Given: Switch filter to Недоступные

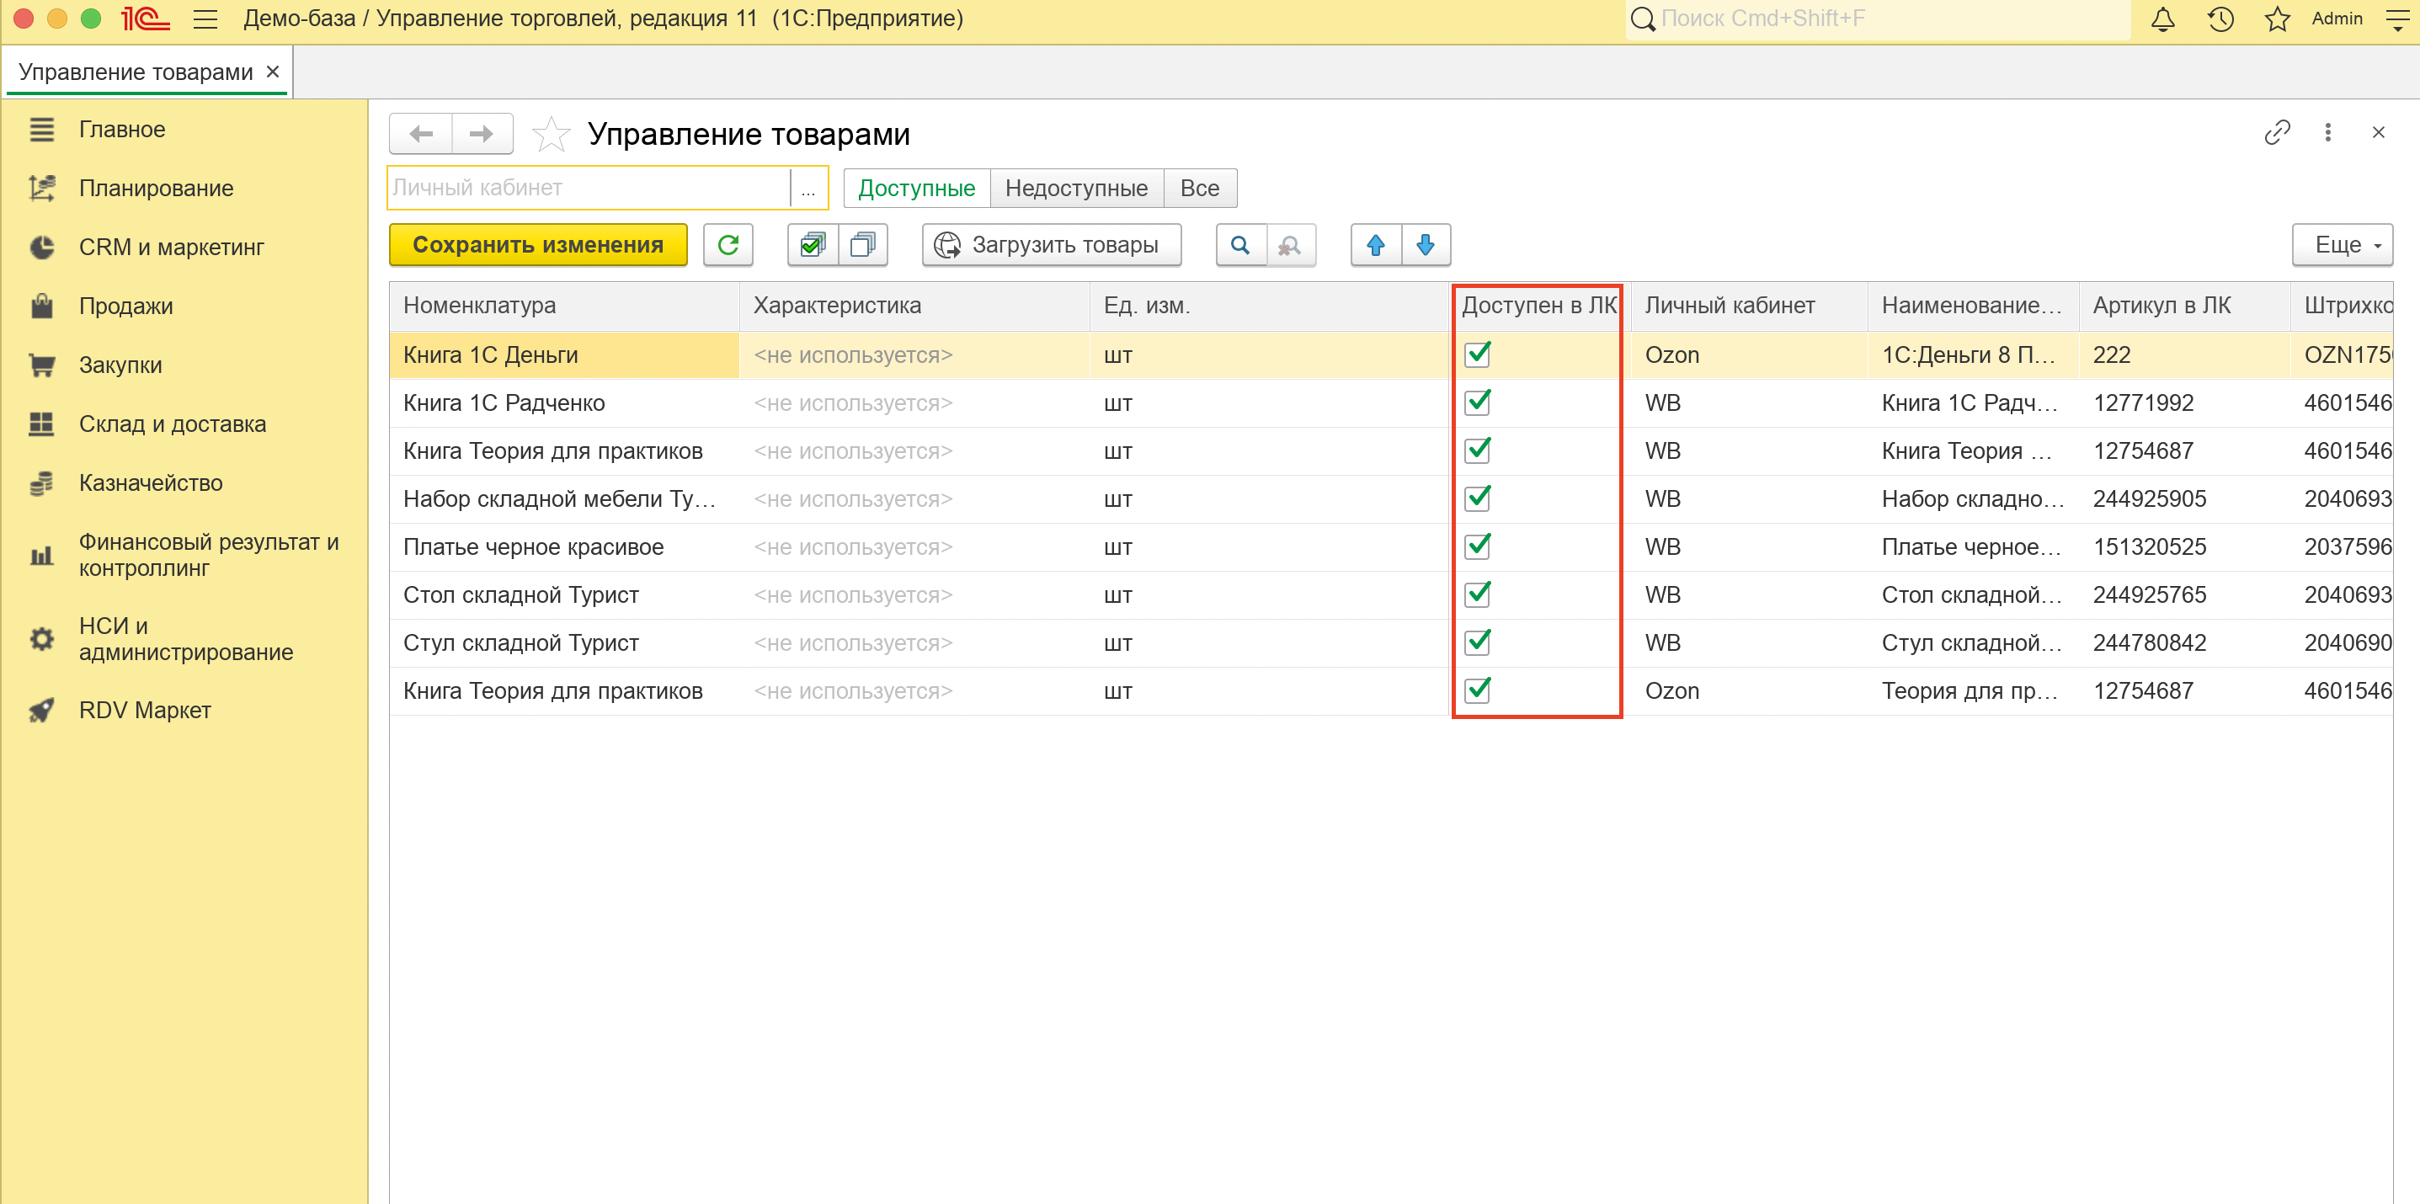Looking at the screenshot, I should pyautogui.click(x=1077, y=189).
